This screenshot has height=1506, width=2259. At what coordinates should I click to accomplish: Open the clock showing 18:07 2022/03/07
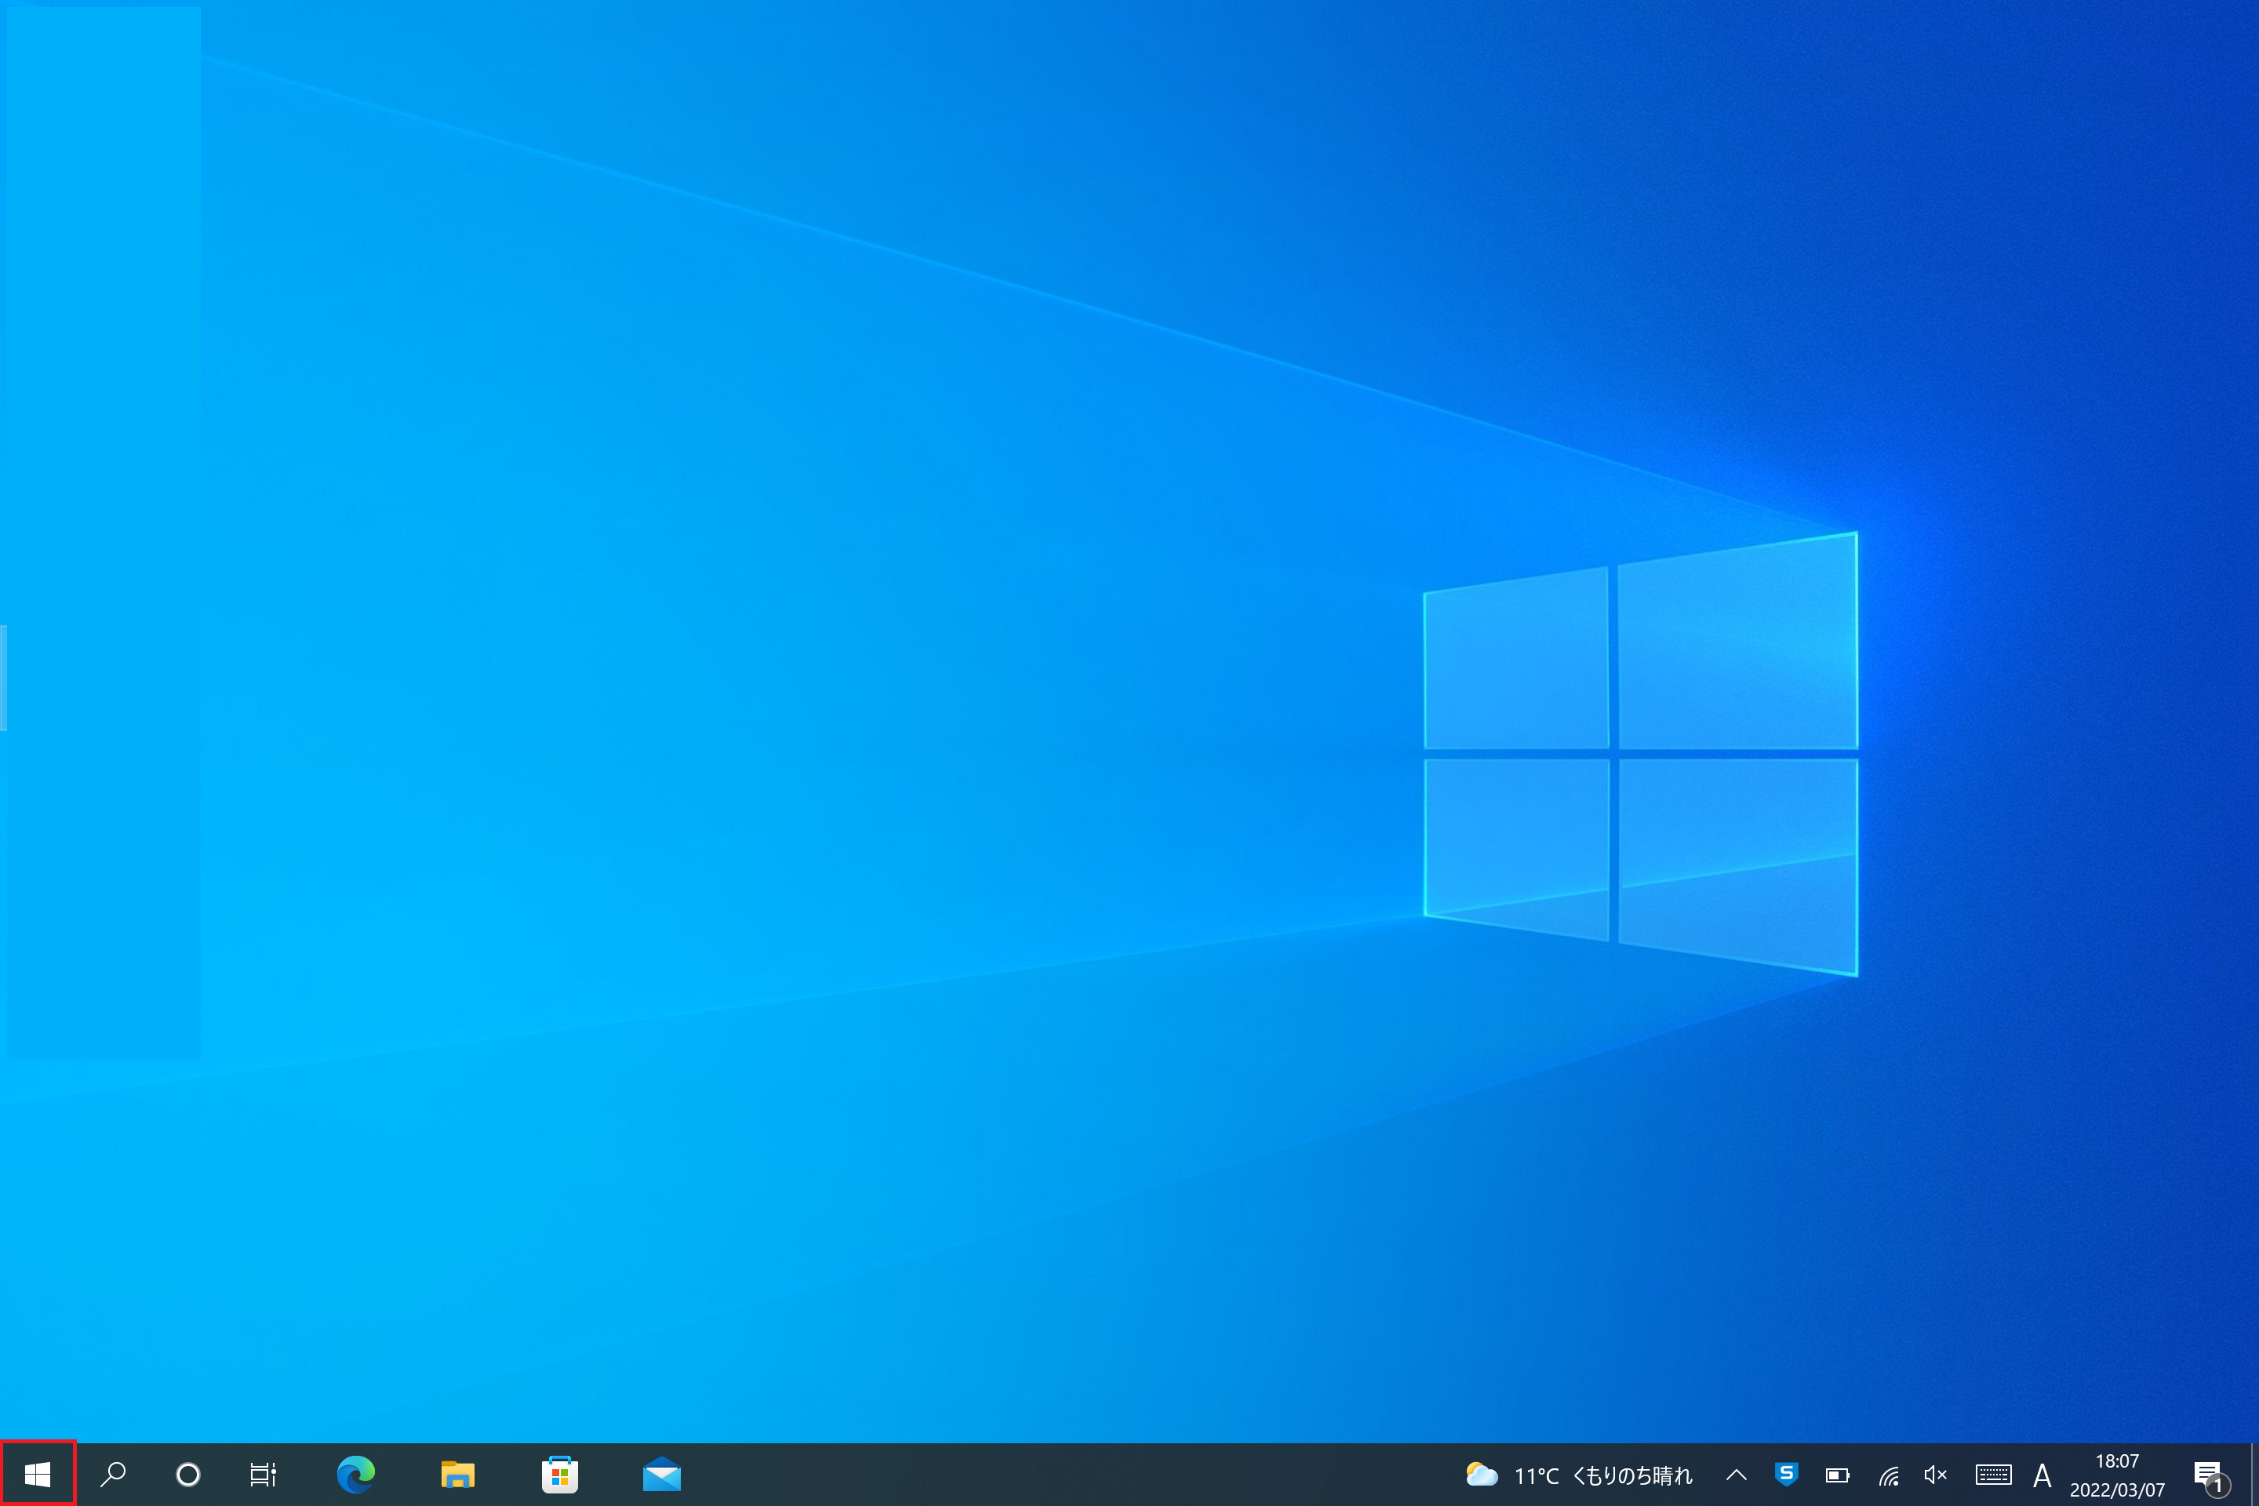(2117, 1475)
